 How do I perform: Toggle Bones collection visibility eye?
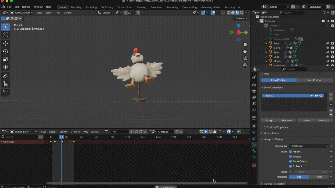316,96
